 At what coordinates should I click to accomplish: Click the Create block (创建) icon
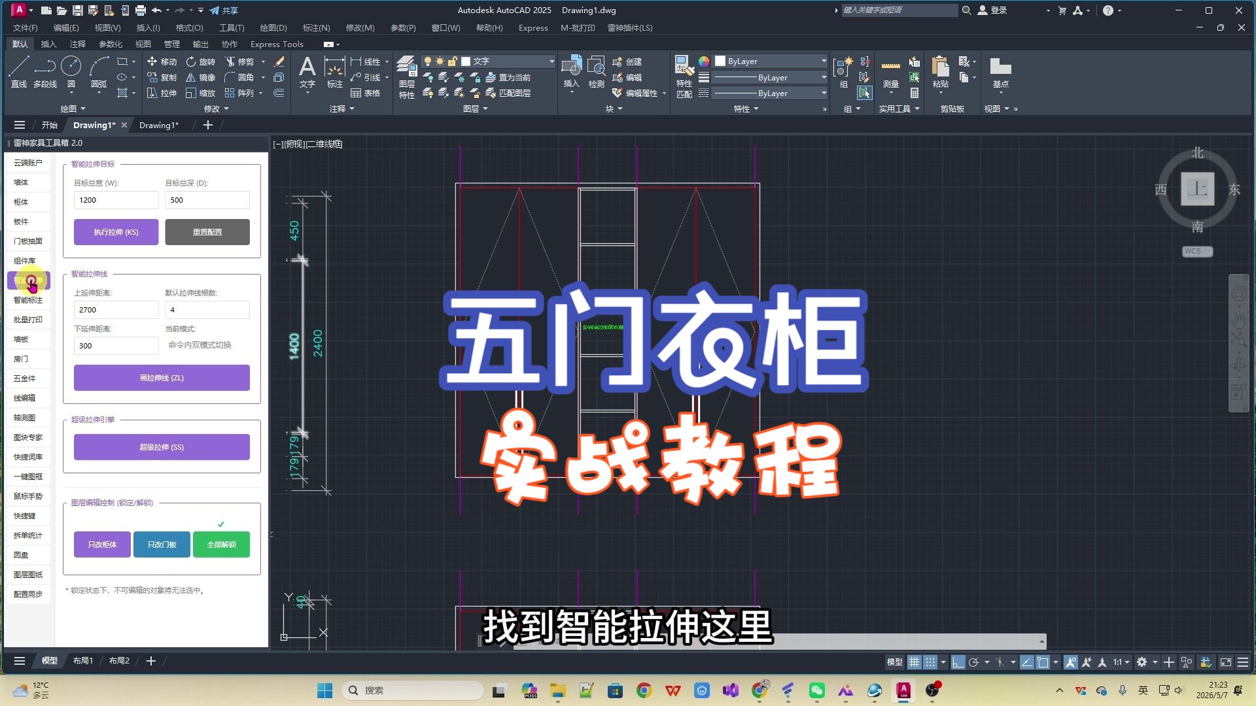pyautogui.click(x=627, y=61)
